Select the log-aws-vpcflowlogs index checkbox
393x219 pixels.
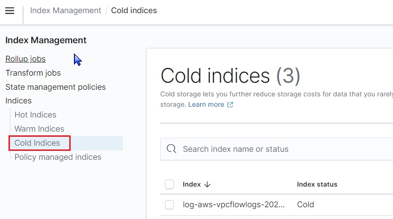coord(170,205)
